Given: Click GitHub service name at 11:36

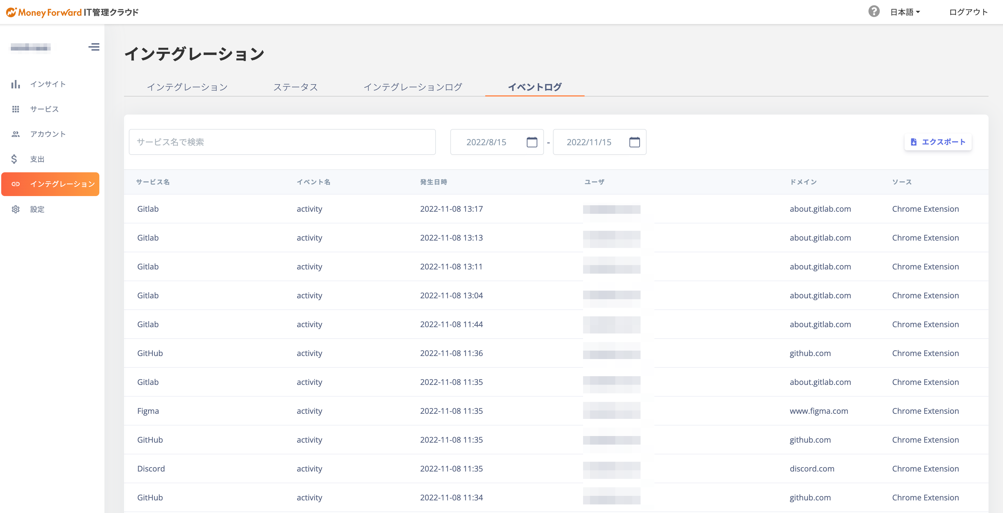Looking at the screenshot, I should click(x=150, y=353).
